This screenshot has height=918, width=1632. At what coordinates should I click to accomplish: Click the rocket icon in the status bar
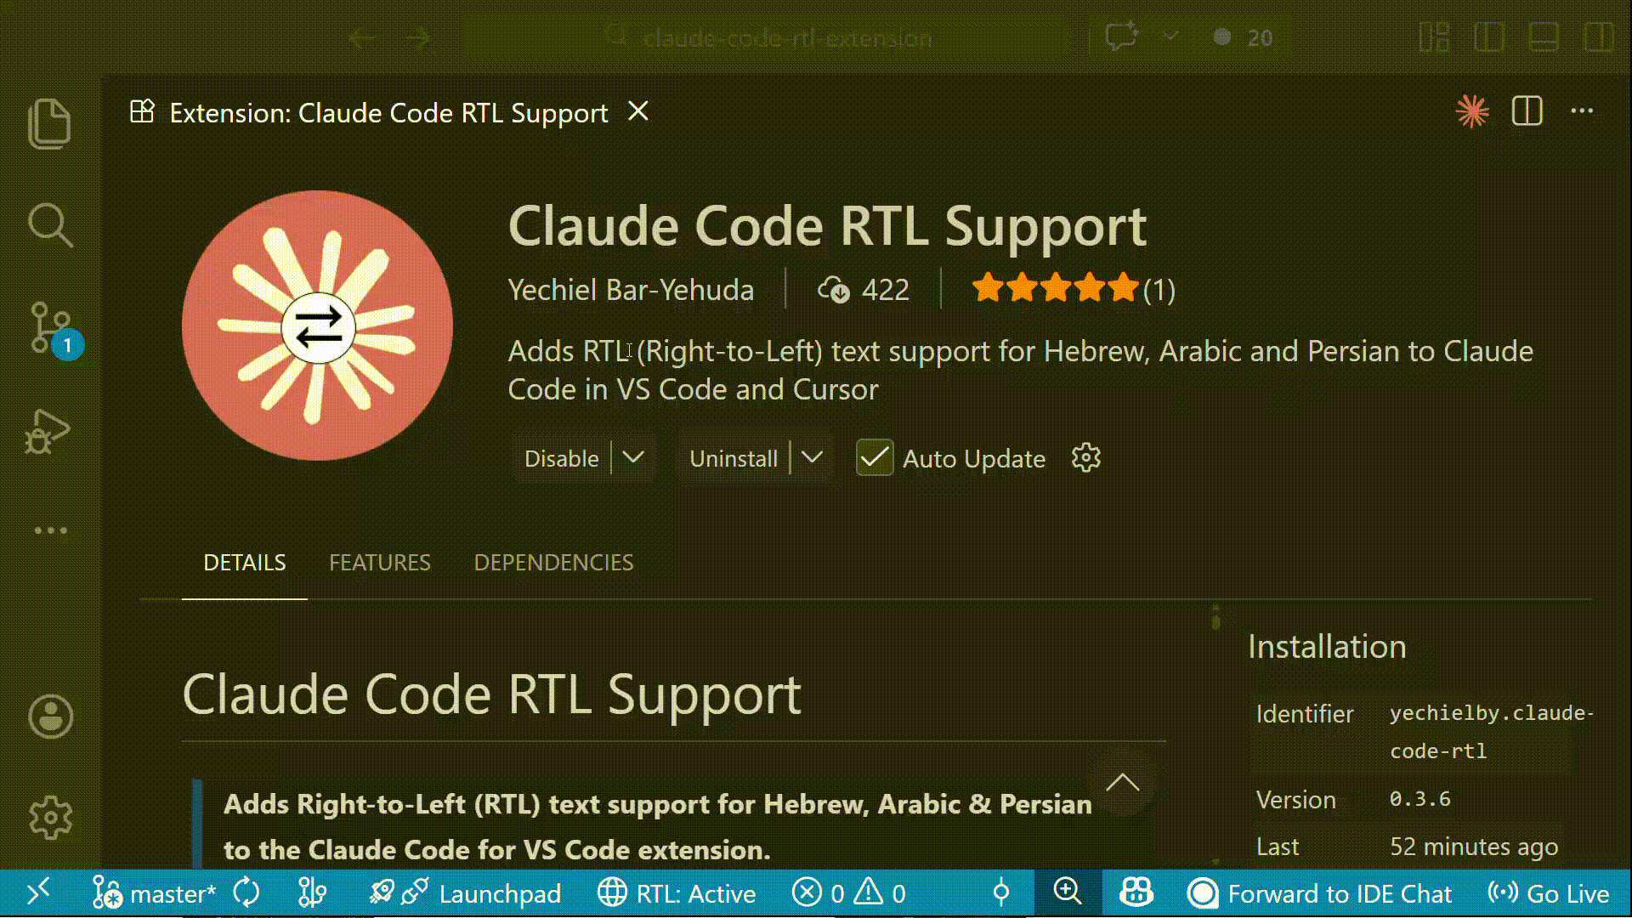coord(382,893)
